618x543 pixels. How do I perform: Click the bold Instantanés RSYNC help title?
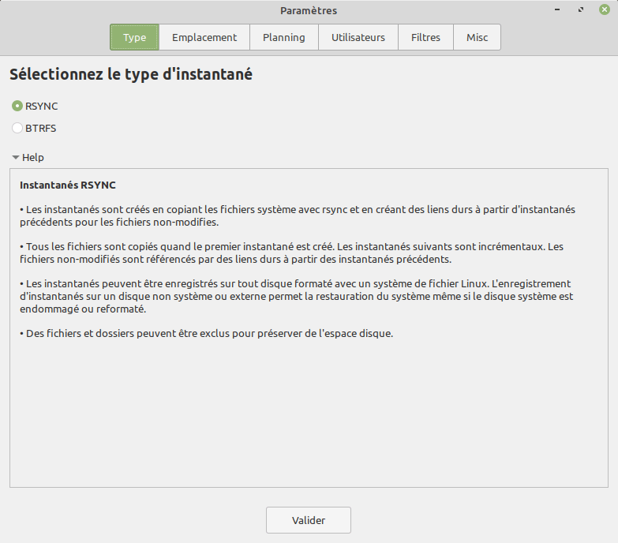point(67,185)
